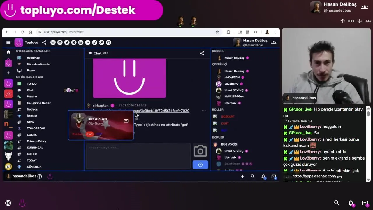Select the Geliştirme Notları channel
The image size is (373, 210).
click(39, 103)
